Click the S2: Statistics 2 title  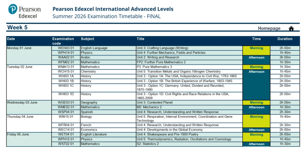point(148,144)
